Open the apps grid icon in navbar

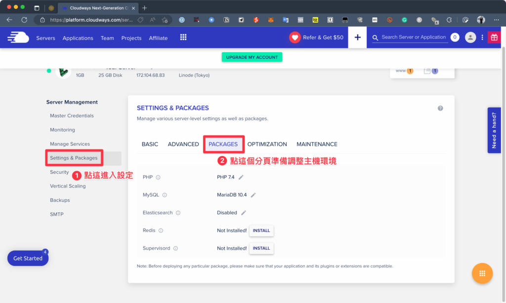click(x=183, y=38)
